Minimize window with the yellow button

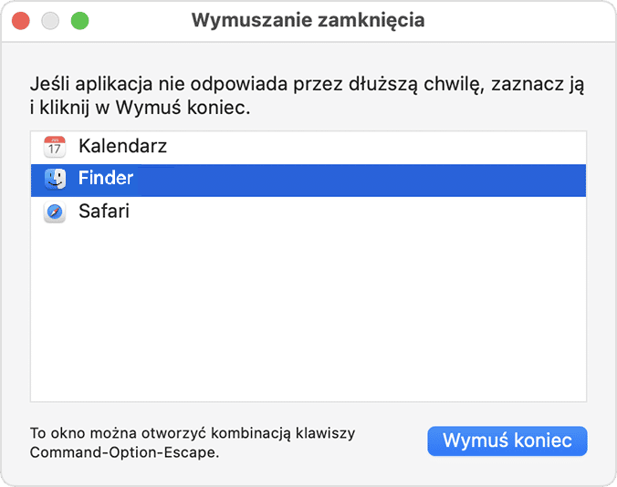pos(50,20)
